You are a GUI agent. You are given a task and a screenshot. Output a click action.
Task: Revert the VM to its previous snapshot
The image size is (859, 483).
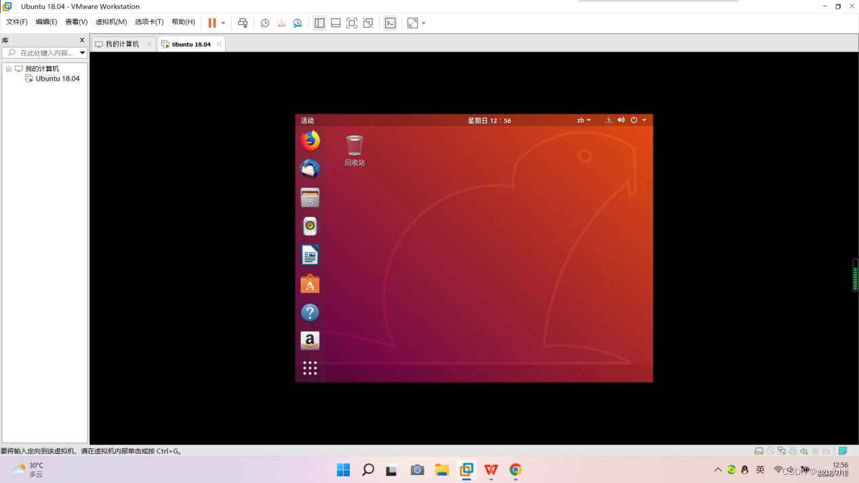click(281, 23)
